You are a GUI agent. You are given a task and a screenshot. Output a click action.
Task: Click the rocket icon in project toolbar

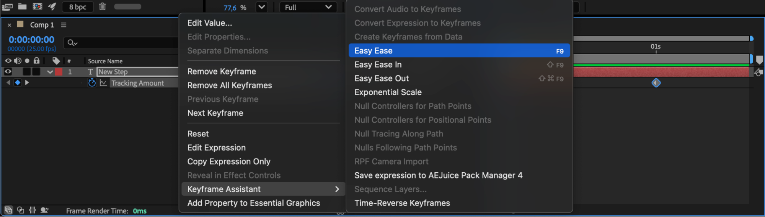pyautogui.click(x=52, y=6)
